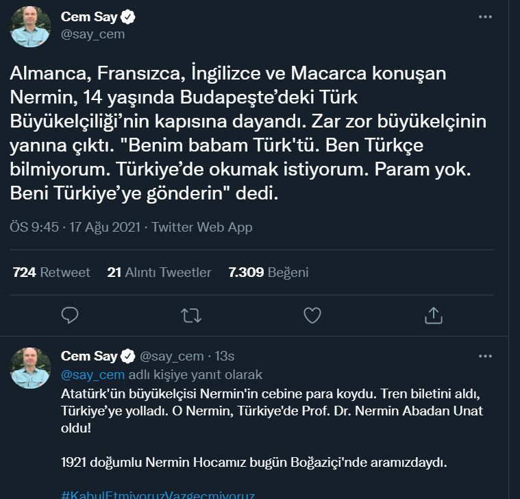This screenshot has height=499, width=520.
Task: Click the Twitter Web App source link
Action: point(202,227)
